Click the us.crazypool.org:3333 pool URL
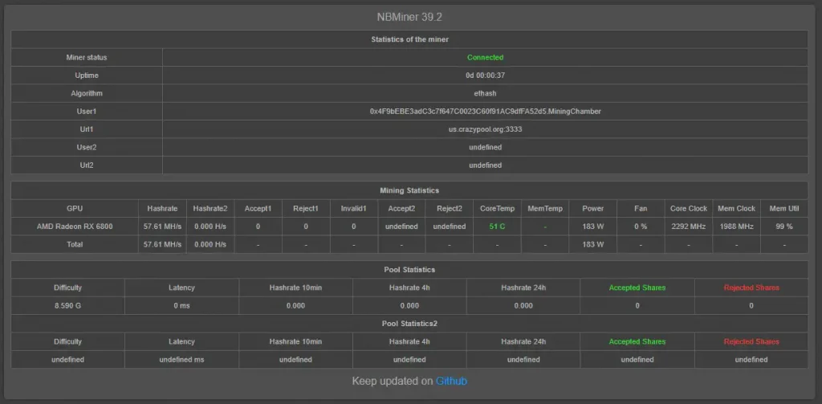Image resolution: width=822 pixels, height=404 pixels. pyautogui.click(x=485, y=129)
